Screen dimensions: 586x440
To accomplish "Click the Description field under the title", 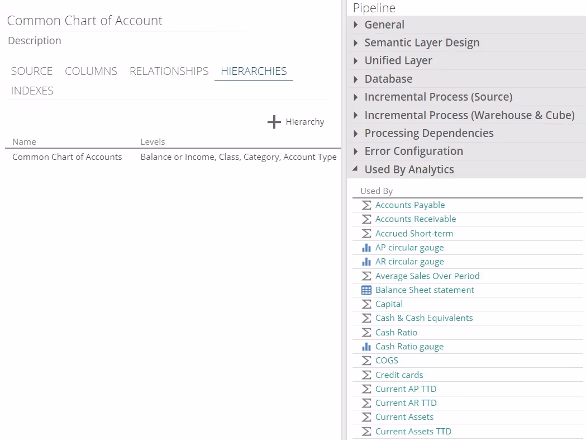I will coord(35,41).
